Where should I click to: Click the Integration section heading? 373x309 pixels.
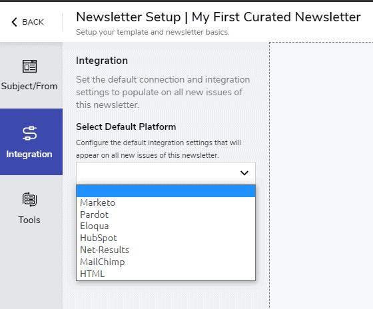[102, 61]
